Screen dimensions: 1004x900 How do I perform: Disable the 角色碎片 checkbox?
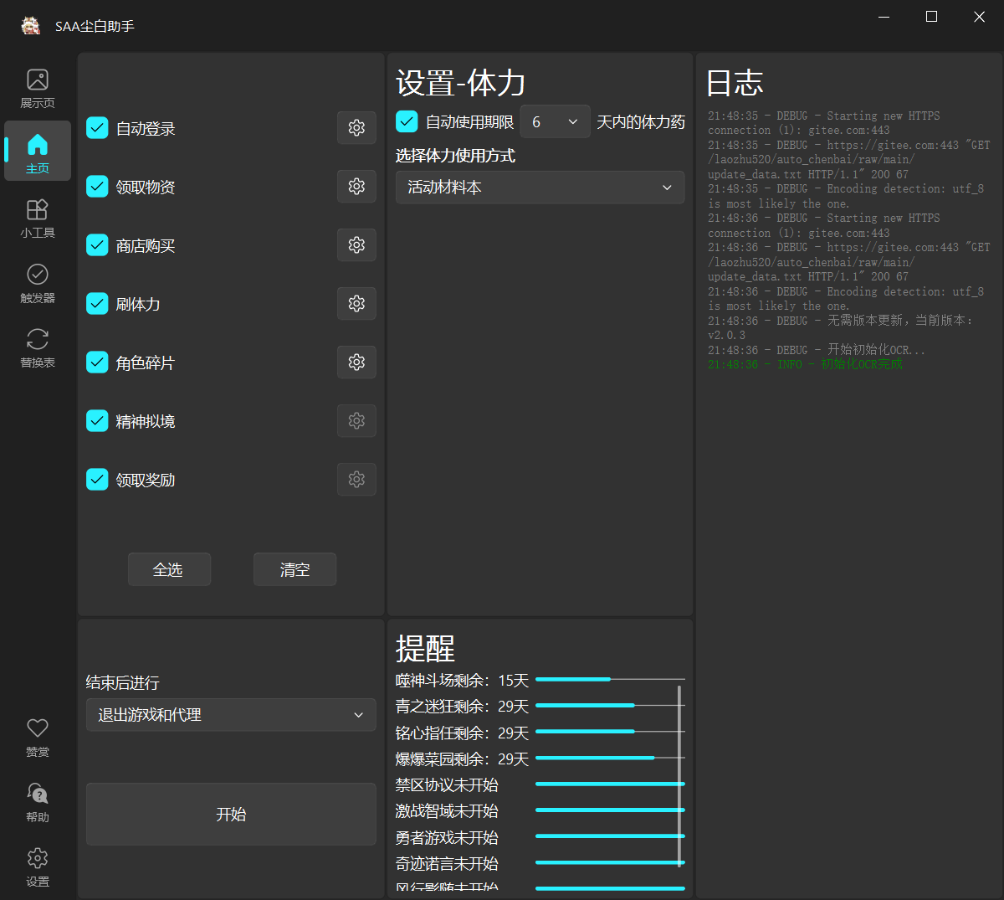tap(97, 363)
